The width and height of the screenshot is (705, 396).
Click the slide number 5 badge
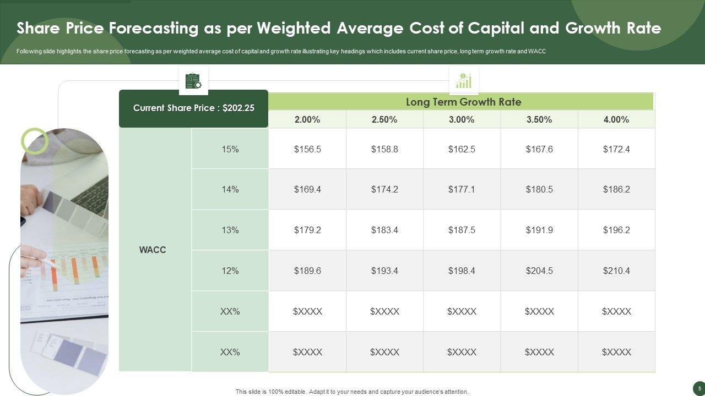pyautogui.click(x=699, y=387)
